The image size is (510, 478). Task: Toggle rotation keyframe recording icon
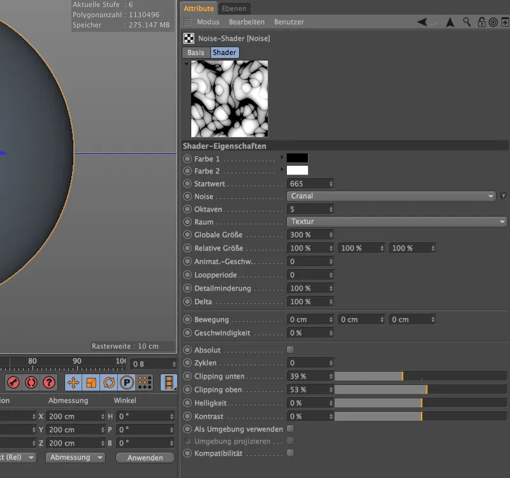(109, 382)
